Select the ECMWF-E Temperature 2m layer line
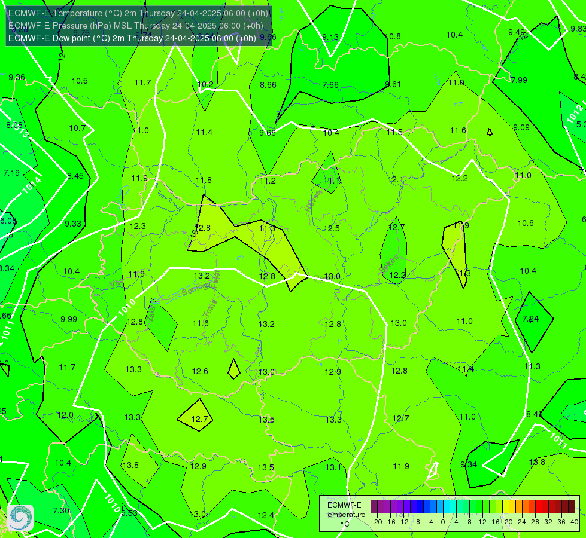This screenshot has width=586, height=538. point(138,13)
